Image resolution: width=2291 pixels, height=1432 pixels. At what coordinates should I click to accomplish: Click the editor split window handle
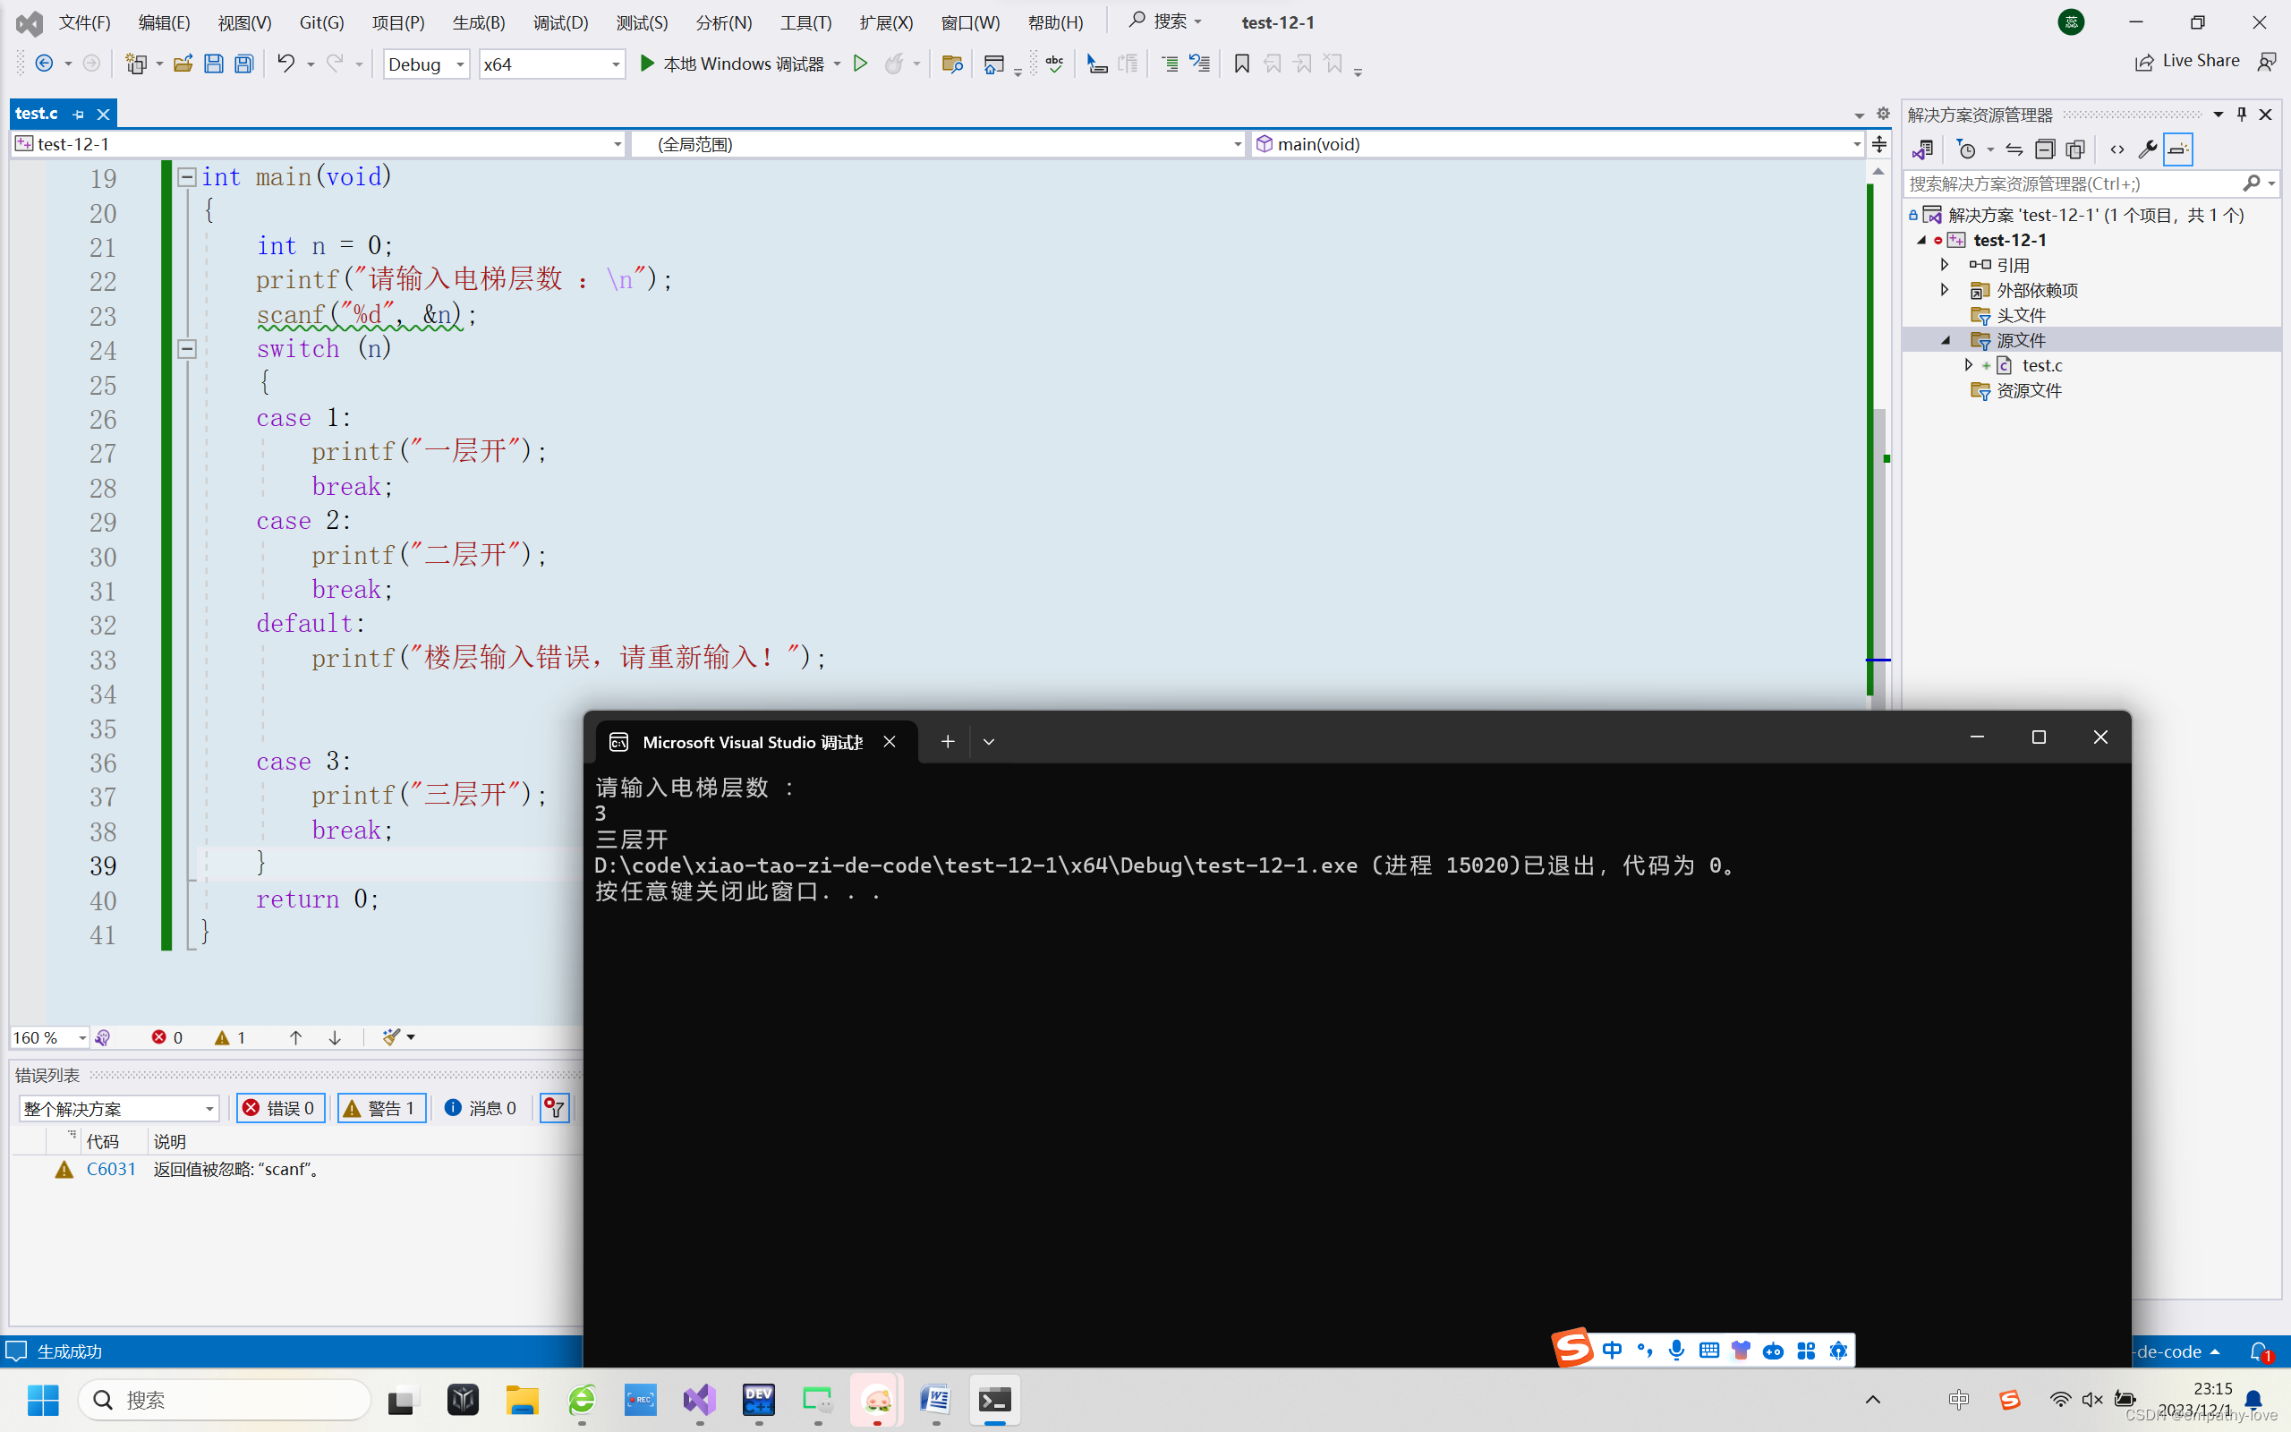(1879, 144)
